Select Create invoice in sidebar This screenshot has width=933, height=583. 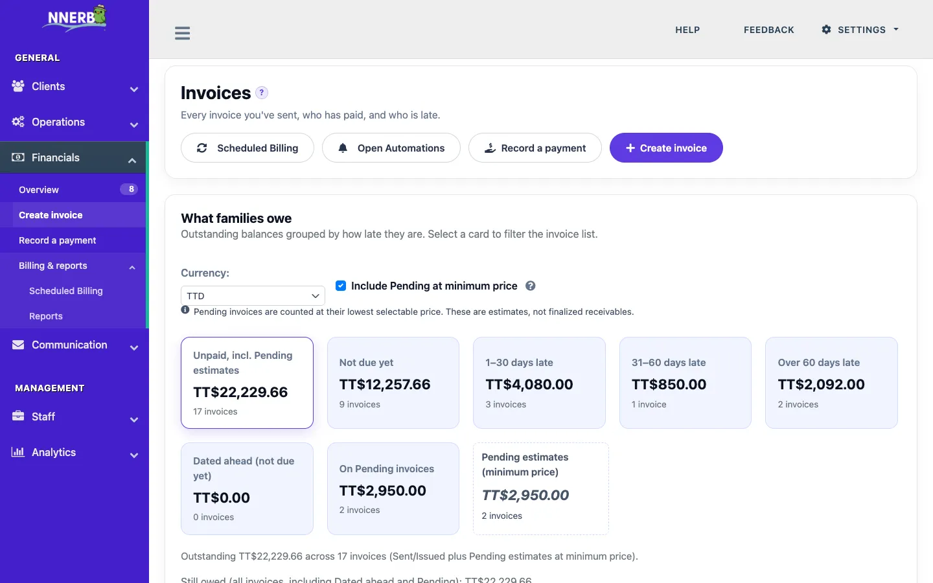pos(73,215)
